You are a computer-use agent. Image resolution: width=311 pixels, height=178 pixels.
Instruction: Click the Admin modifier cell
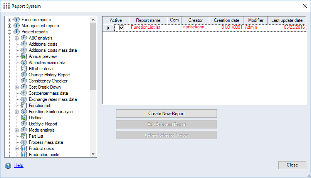coord(256,28)
